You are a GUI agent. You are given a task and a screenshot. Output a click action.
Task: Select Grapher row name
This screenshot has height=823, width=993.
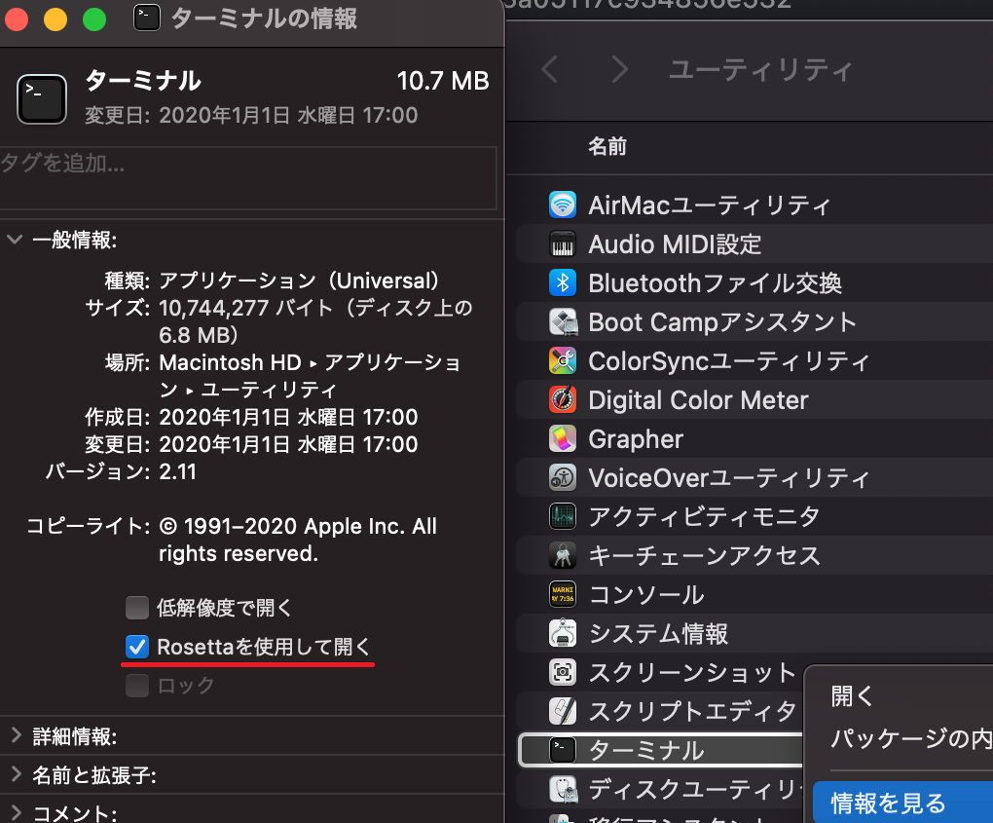click(635, 439)
